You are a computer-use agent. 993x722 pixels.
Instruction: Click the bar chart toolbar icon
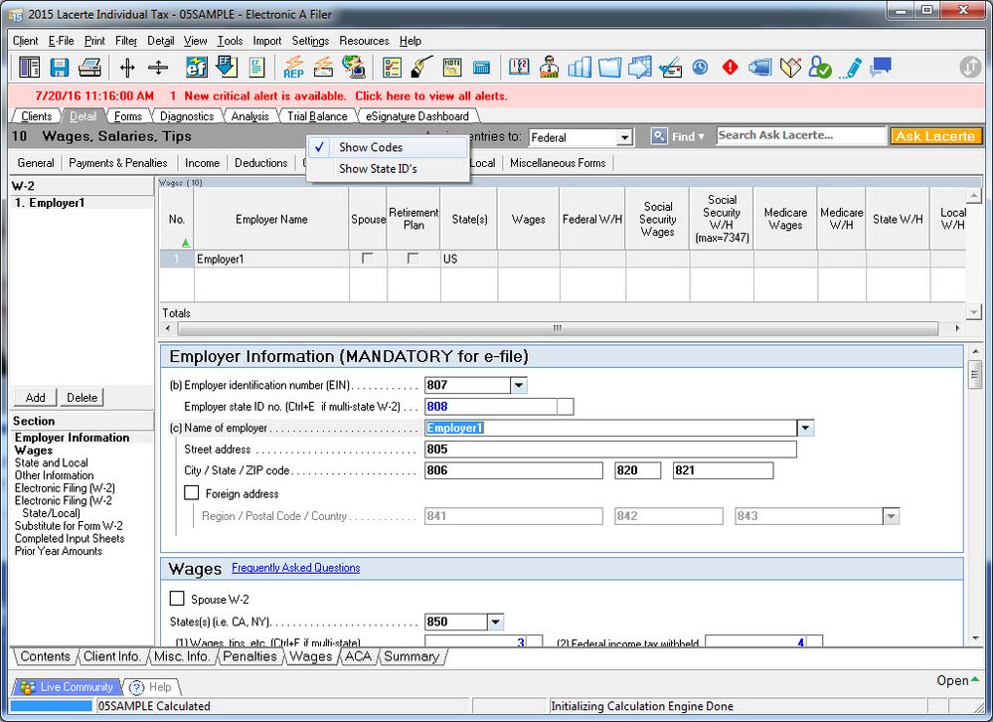coord(579,68)
